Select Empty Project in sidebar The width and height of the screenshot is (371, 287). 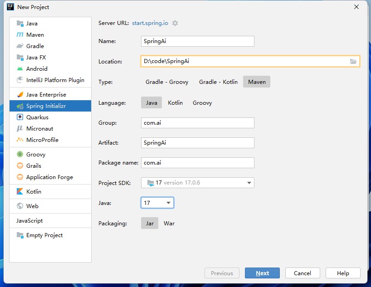point(50,235)
